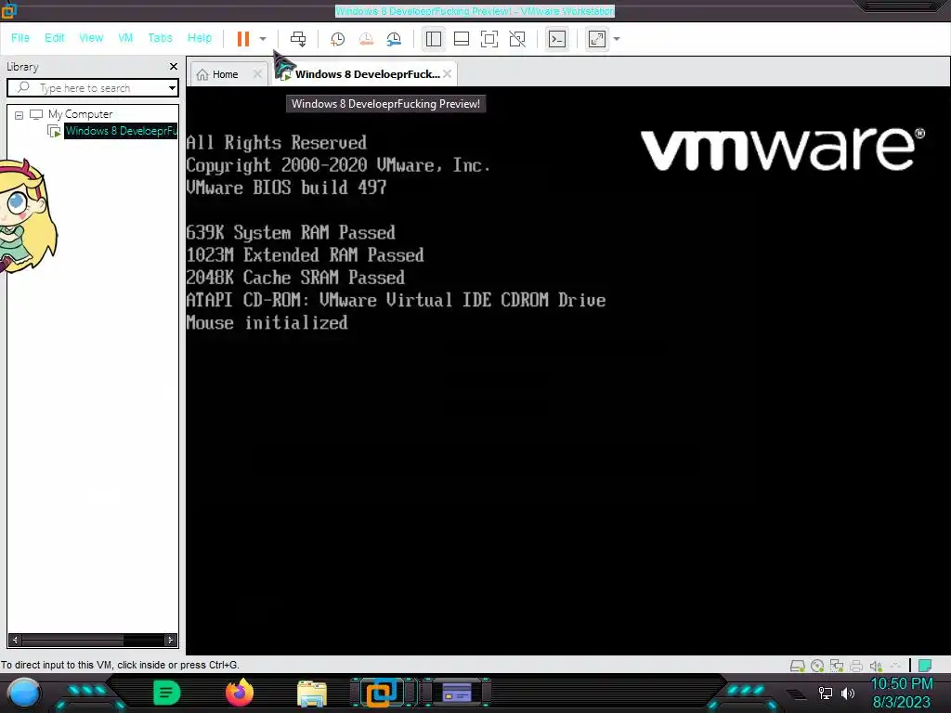Click the VMware title bar app icon

coord(8,10)
